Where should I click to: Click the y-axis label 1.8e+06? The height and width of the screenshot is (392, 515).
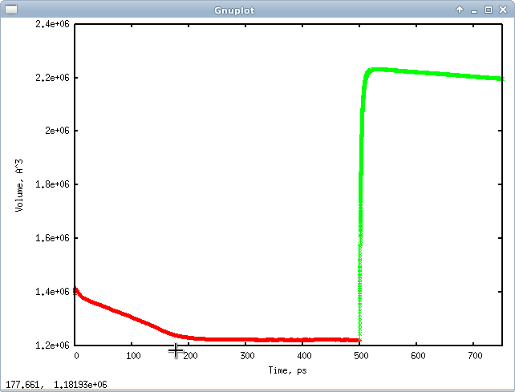pos(53,184)
